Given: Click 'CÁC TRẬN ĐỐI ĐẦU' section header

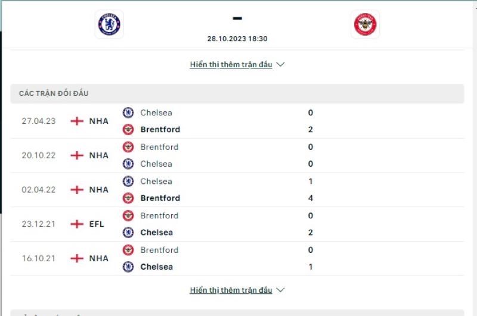Looking at the screenshot, I should pos(54,93).
